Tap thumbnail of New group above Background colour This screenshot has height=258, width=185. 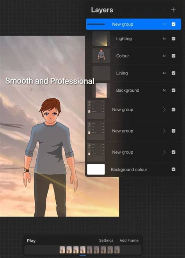click(x=96, y=152)
